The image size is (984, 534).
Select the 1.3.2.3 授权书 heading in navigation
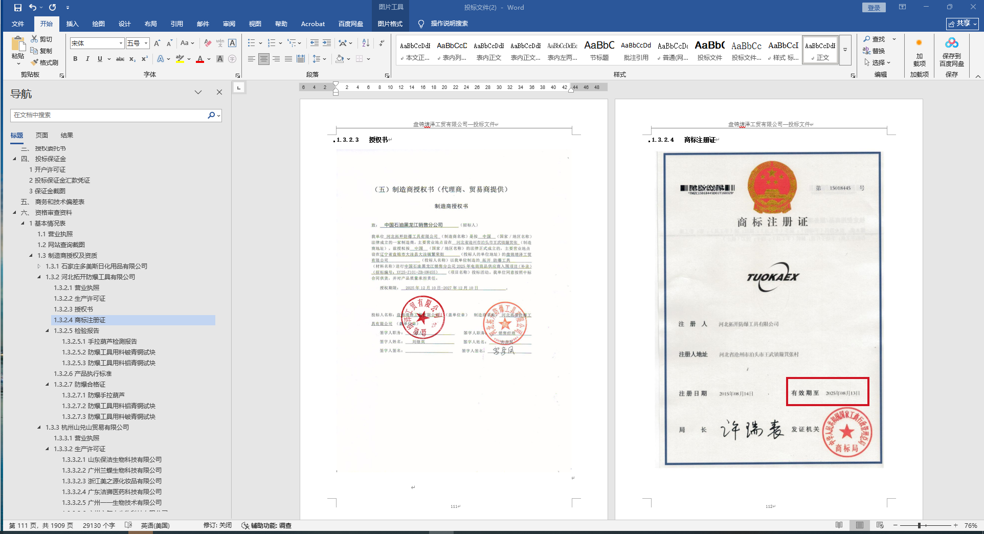(x=74, y=309)
